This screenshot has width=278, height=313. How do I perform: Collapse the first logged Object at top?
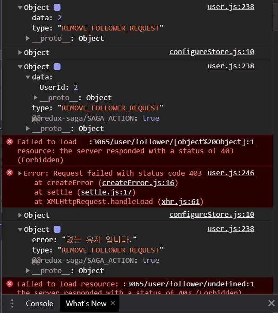click(x=20, y=8)
